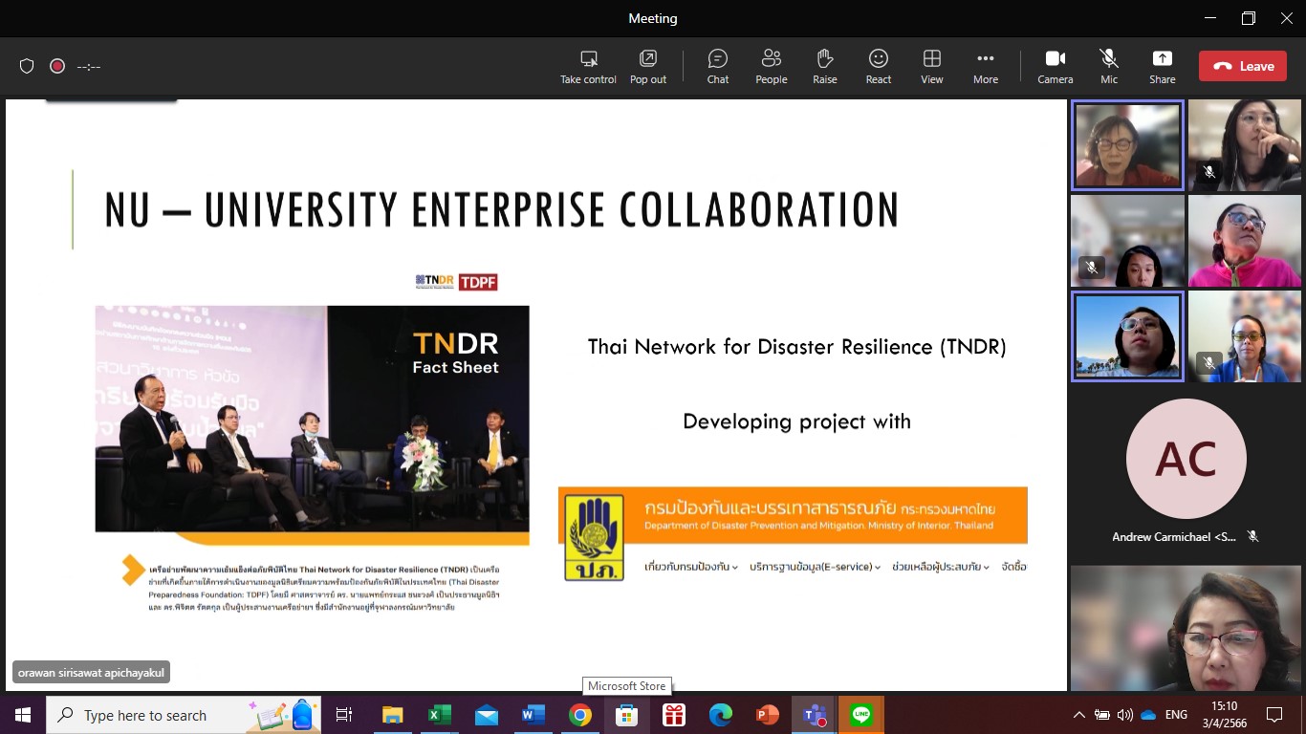Open the Mail app from taskbar

[x=486, y=715]
